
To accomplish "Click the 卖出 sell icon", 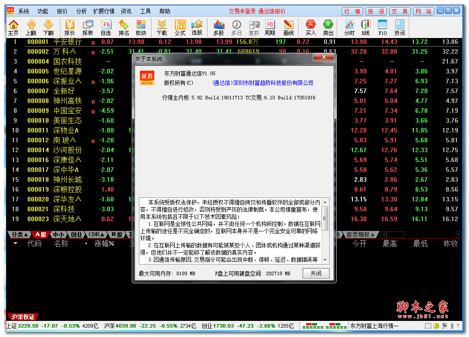I will [x=328, y=27].
